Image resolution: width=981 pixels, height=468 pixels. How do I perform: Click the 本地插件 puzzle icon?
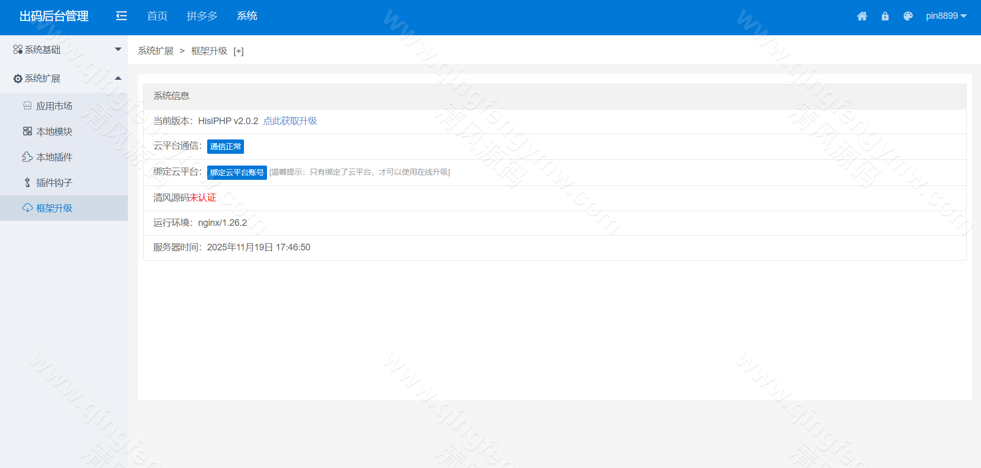coord(28,157)
